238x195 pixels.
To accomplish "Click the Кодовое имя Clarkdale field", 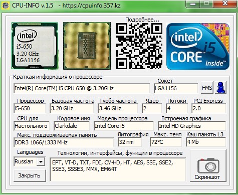I will click(72, 126).
